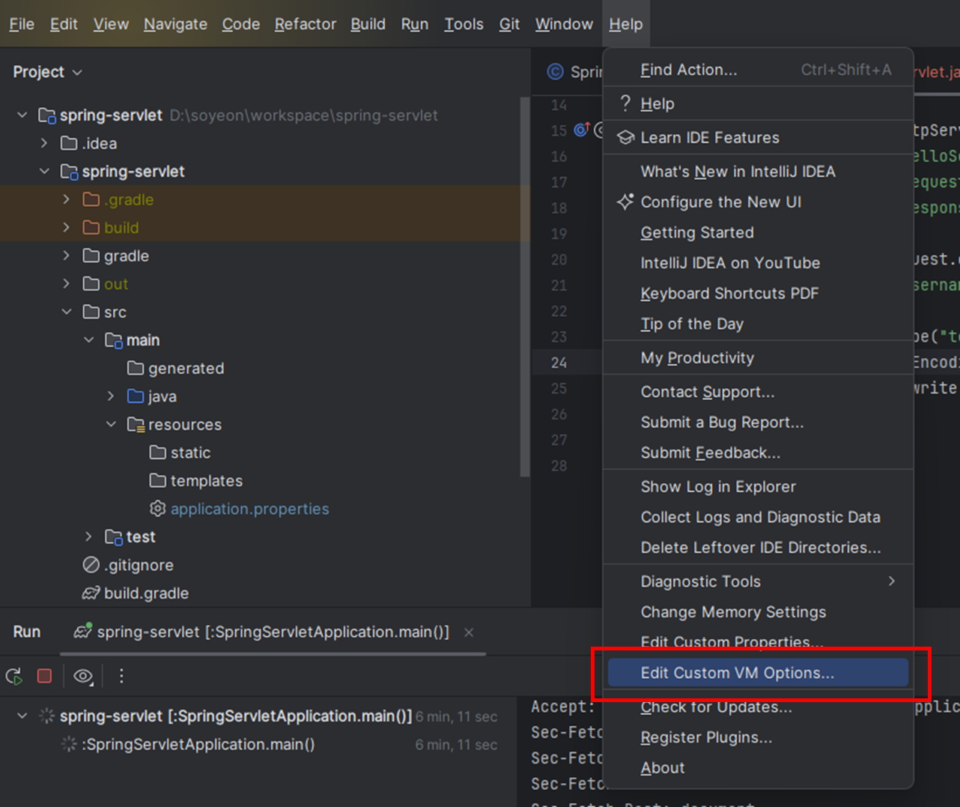
Task: Select Collect Logs and Diagnostic Data
Action: [x=758, y=517]
